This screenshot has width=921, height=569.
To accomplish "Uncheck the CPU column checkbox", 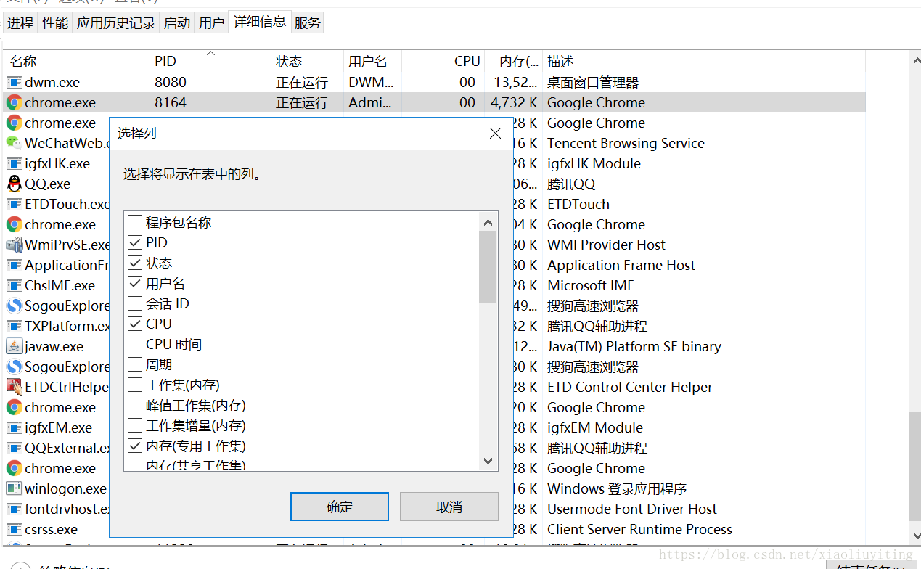I will (135, 324).
